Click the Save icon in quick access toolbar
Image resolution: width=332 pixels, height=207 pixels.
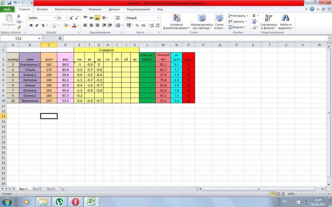(9, 3)
